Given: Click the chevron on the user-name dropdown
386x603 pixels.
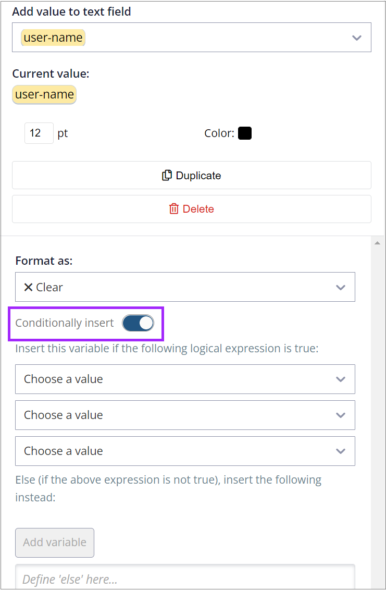Looking at the screenshot, I should 357,37.
